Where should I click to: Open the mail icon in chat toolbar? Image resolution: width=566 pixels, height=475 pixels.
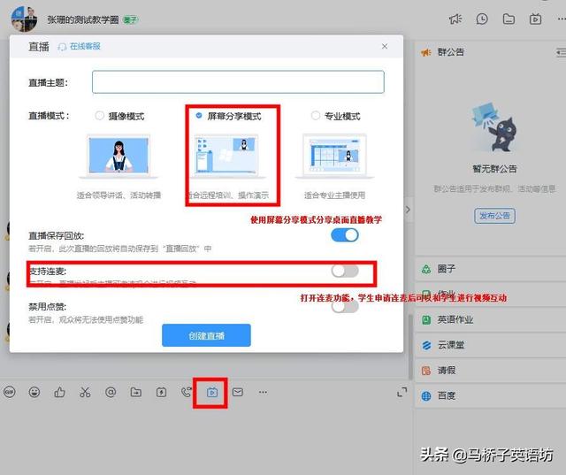coord(237,392)
